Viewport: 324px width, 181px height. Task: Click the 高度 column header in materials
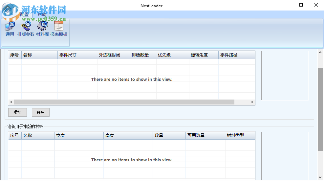click(128, 135)
